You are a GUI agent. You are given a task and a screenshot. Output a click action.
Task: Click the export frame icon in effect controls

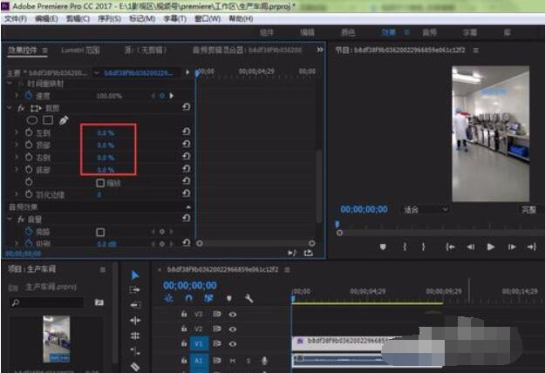(309, 253)
